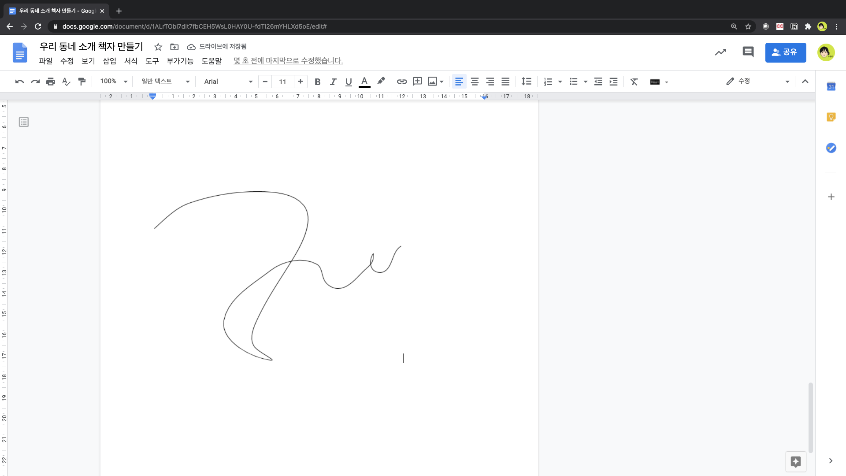
Task: Open the 부가기능 menu
Action: [180, 61]
